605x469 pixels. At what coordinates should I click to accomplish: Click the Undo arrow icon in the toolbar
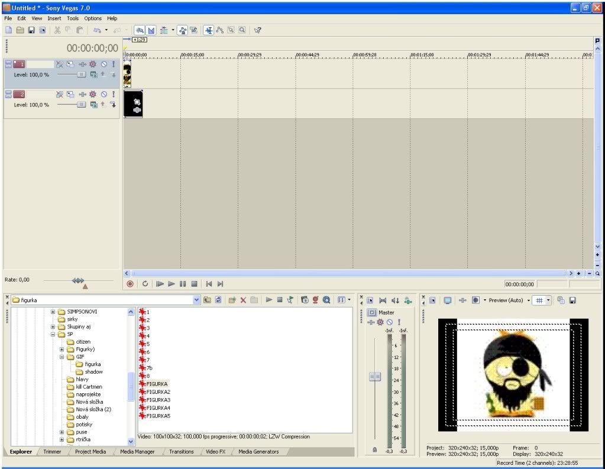[x=97, y=30]
